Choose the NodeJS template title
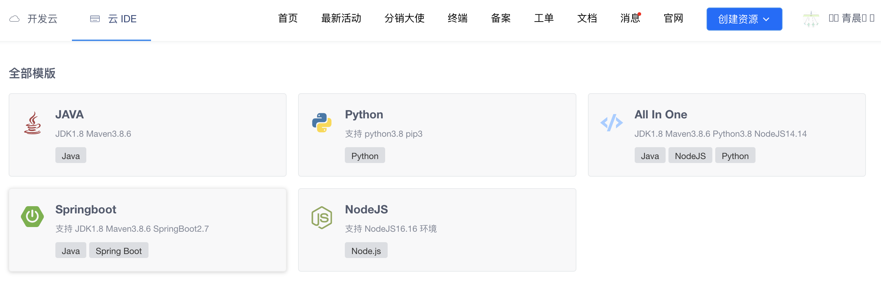This screenshot has height=308, width=881. (366, 209)
